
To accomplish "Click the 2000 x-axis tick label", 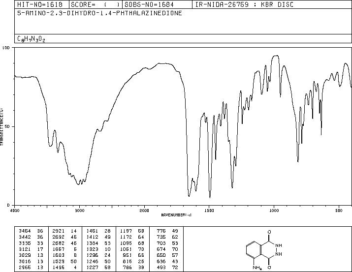I will 144,211.
